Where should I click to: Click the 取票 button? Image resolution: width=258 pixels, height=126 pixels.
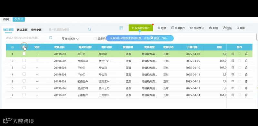tap(162, 28)
